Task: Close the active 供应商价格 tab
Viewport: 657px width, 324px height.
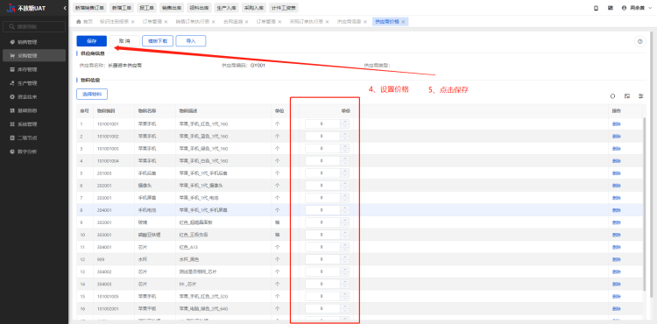Action: (x=403, y=22)
